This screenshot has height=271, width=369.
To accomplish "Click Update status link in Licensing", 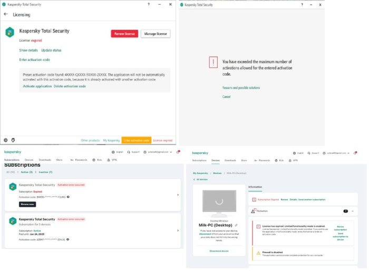I will coord(51,50).
